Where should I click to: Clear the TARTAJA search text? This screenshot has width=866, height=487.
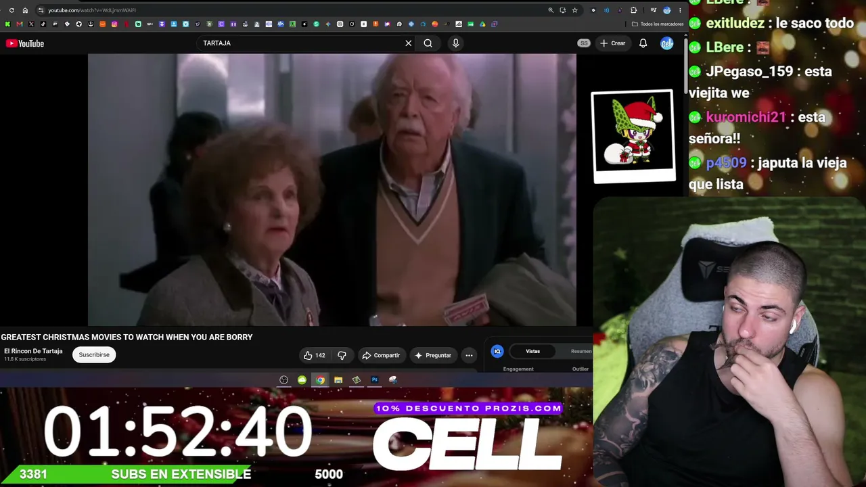(408, 43)
